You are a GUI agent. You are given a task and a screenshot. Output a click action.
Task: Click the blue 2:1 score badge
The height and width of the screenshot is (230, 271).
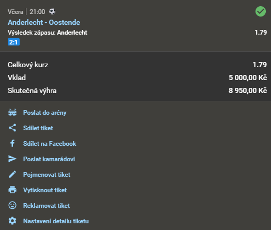tap(13, 42)
